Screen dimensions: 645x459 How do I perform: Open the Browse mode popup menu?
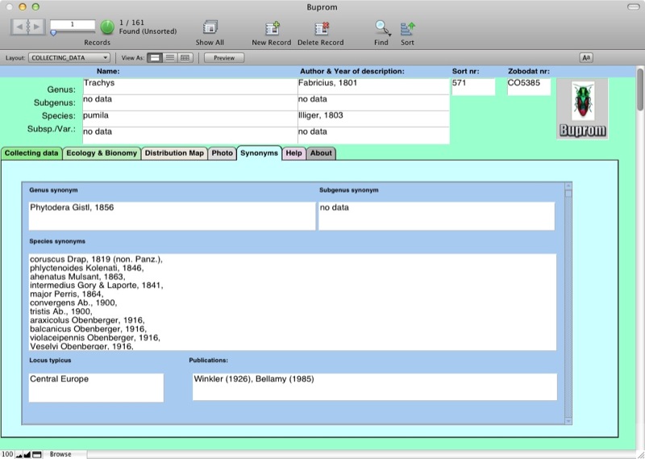point(60,454)
